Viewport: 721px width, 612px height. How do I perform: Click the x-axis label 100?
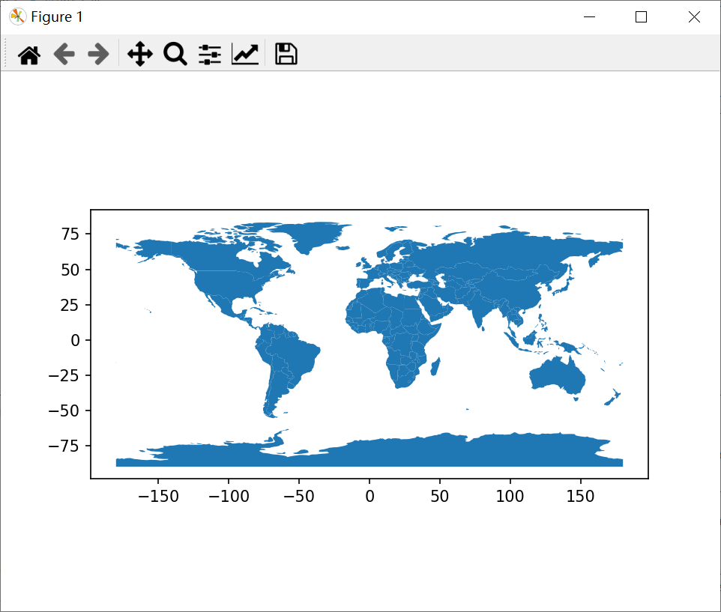tap(510, 496)
